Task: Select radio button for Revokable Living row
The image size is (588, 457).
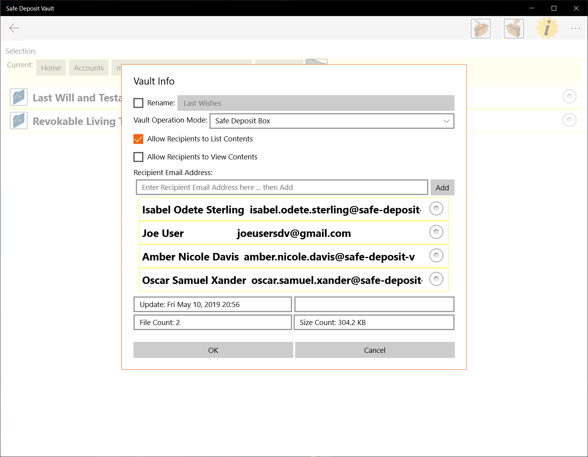Action: (x=569, y=120)
